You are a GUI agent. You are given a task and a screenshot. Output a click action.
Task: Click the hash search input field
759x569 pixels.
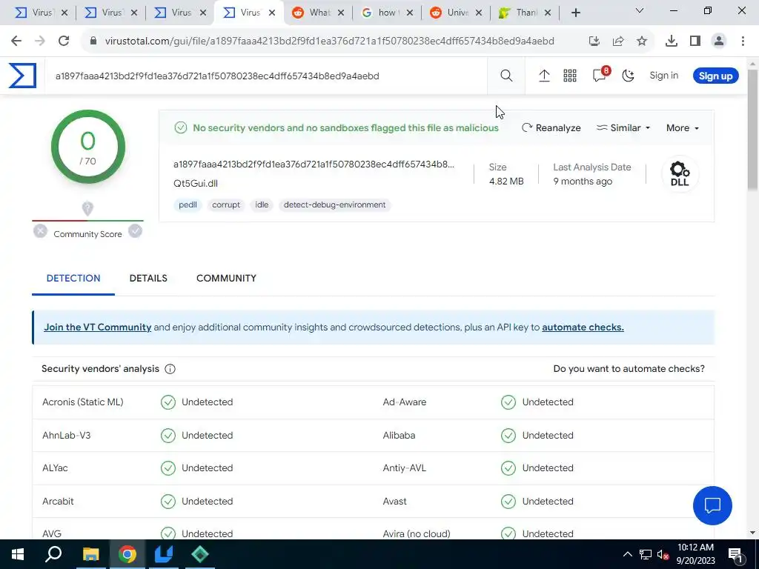266,76
